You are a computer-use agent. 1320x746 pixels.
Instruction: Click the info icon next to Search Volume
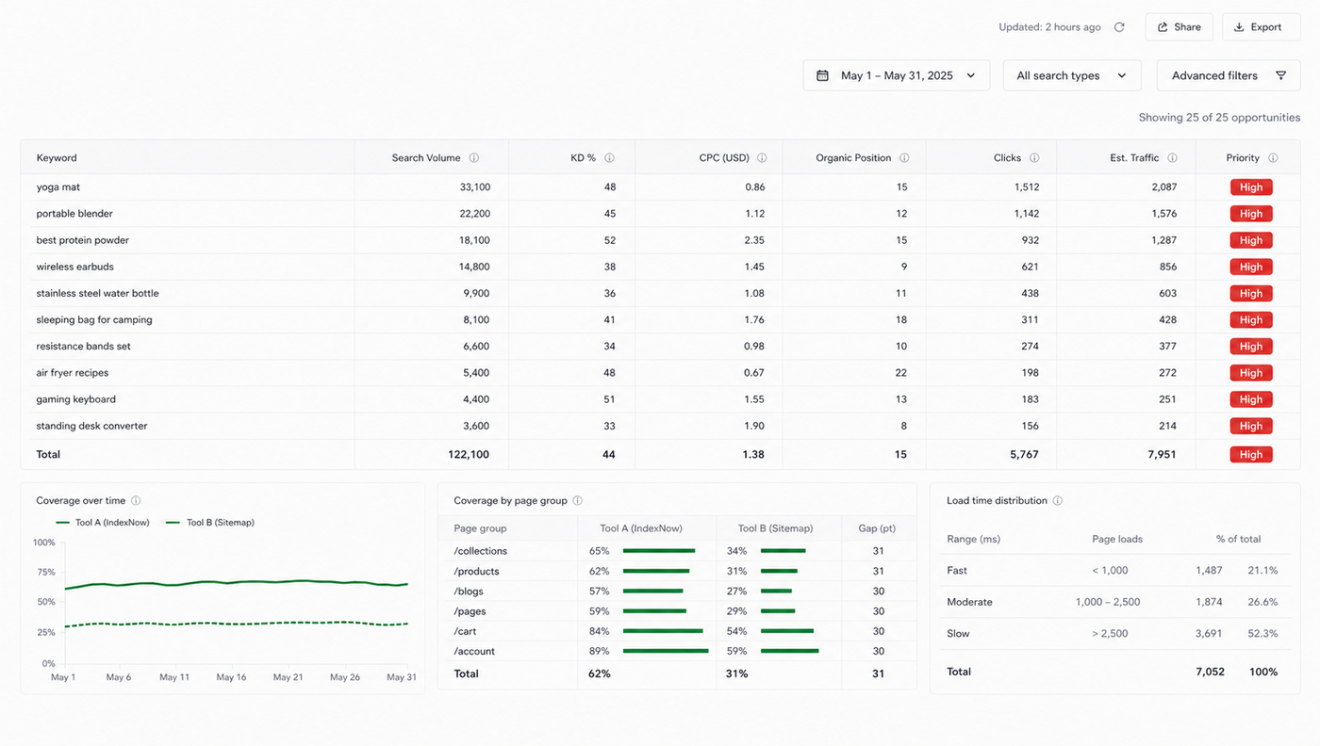tap(474, 158)
